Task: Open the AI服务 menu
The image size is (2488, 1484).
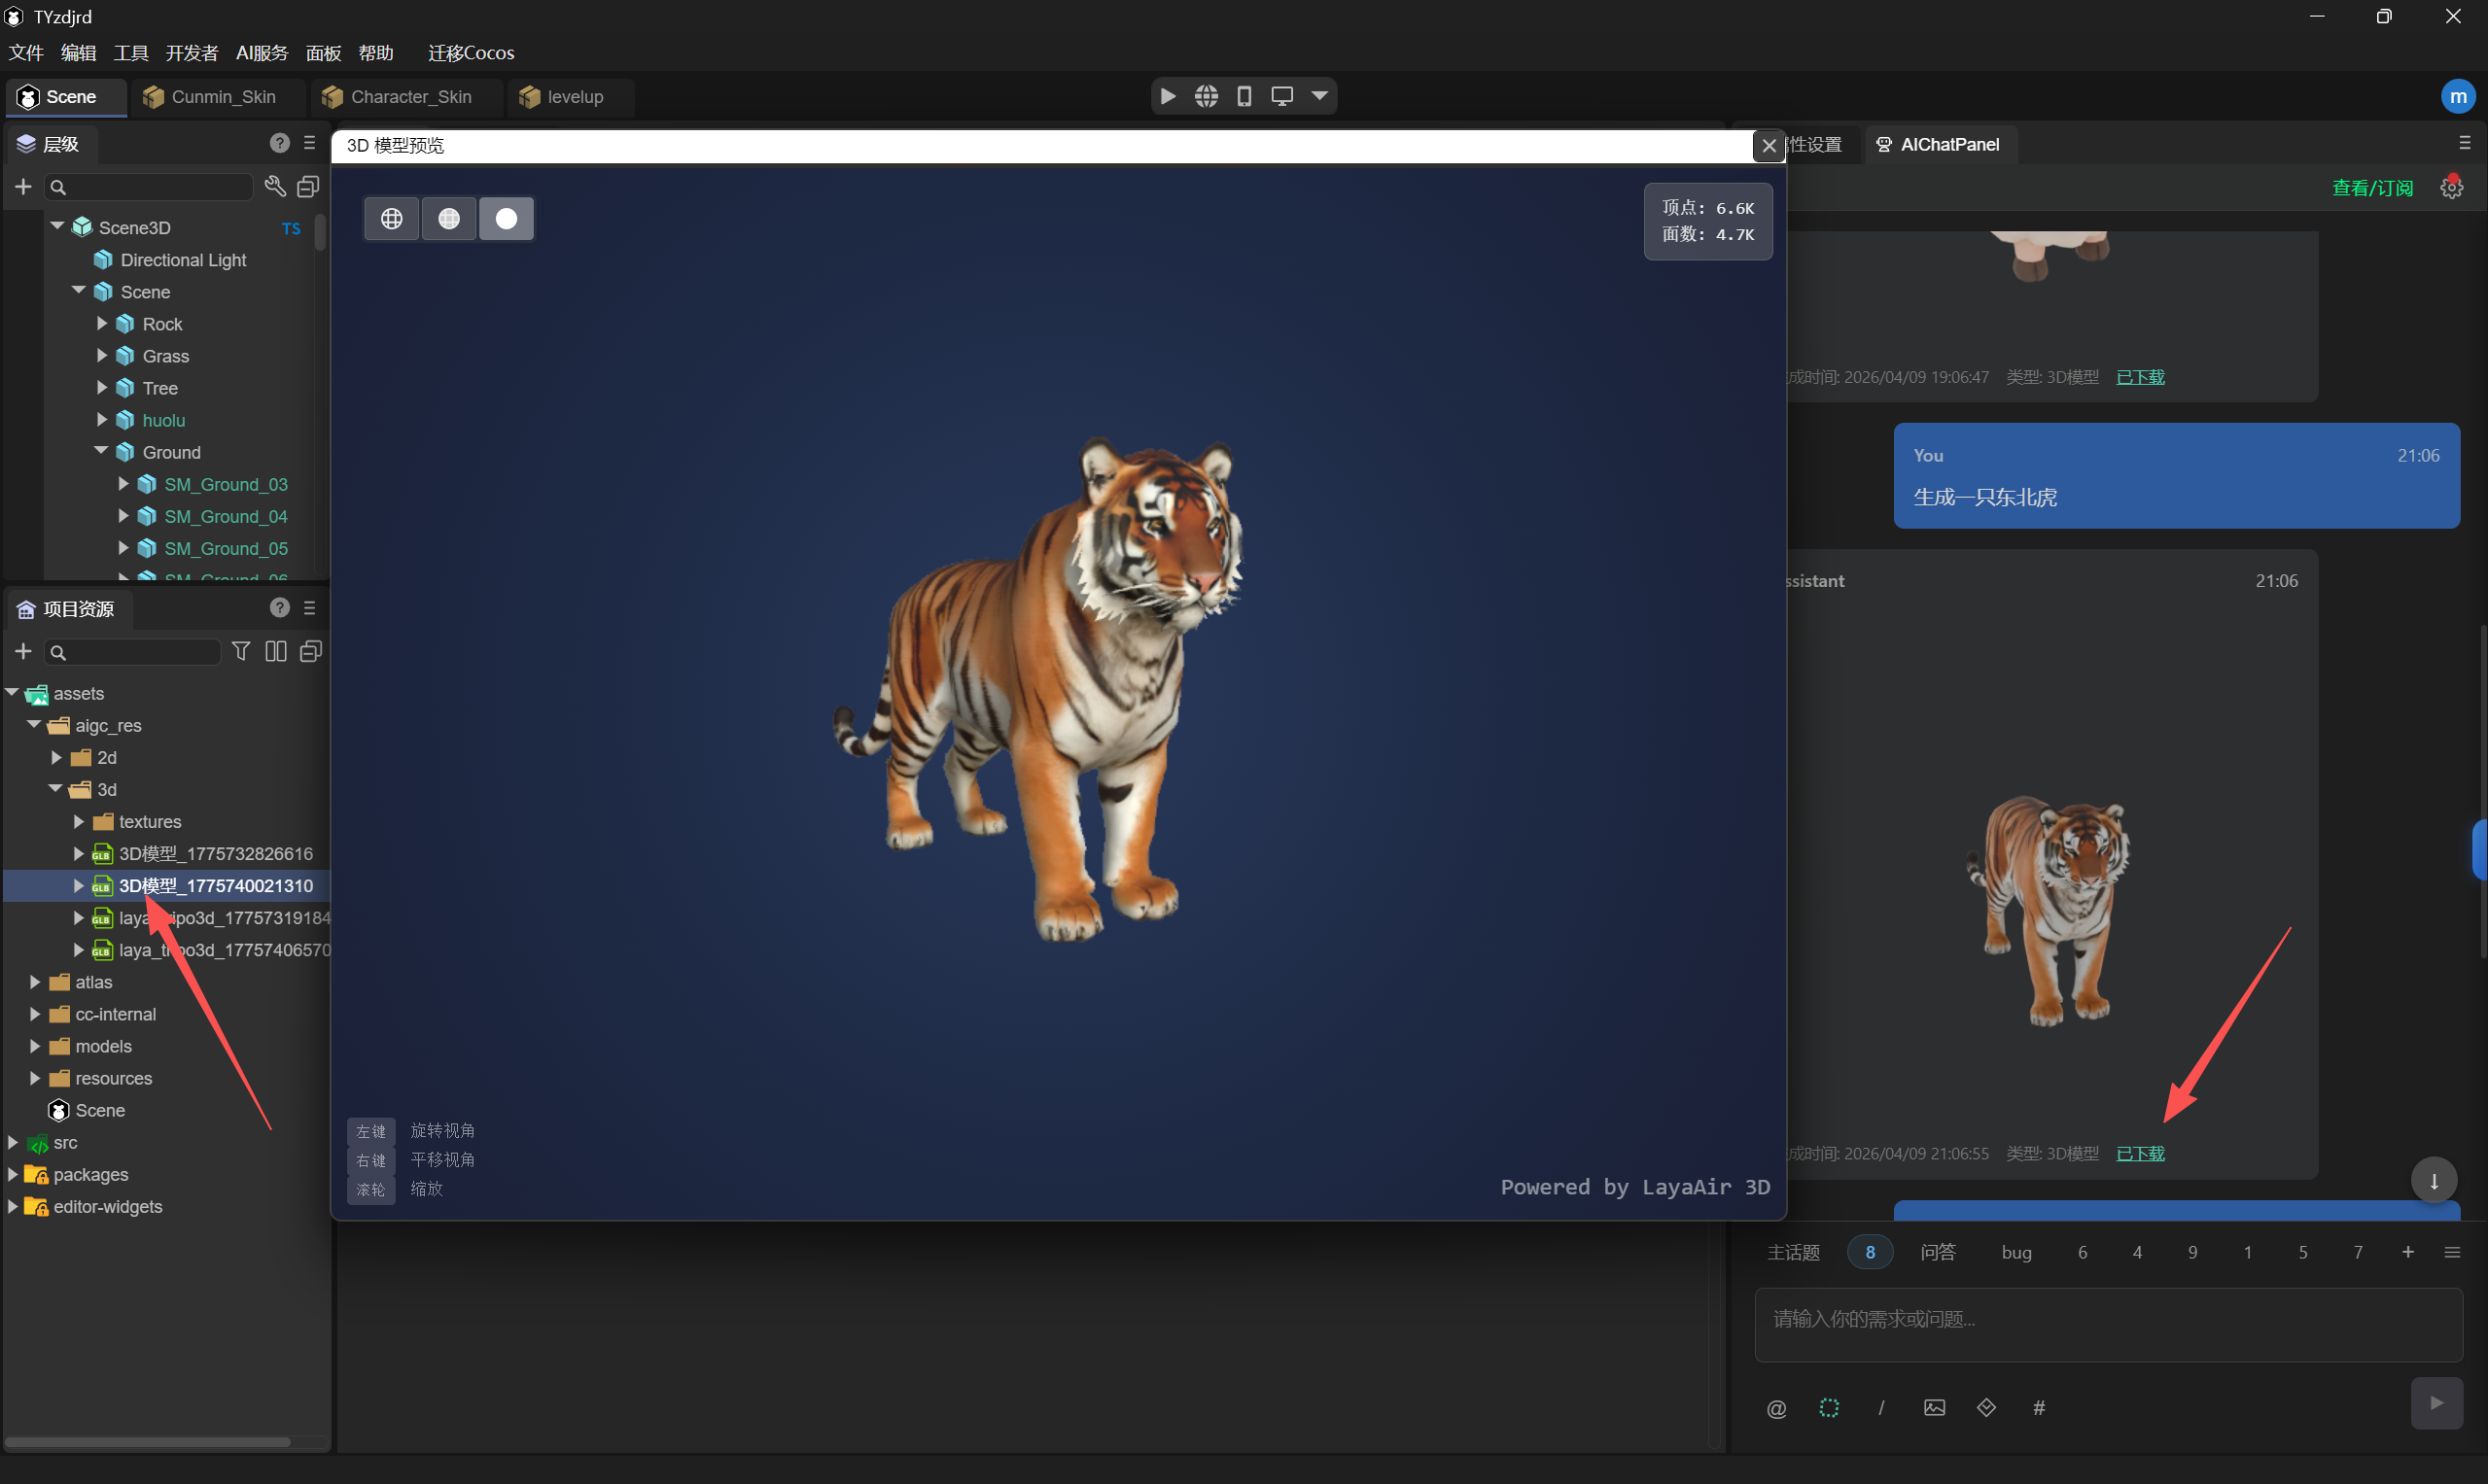Action: click(263, 52)
